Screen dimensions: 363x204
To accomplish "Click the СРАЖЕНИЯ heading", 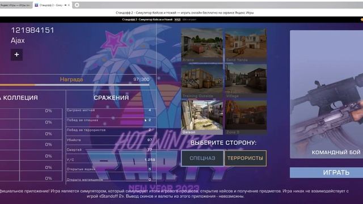I will click(x=111, y=97).
